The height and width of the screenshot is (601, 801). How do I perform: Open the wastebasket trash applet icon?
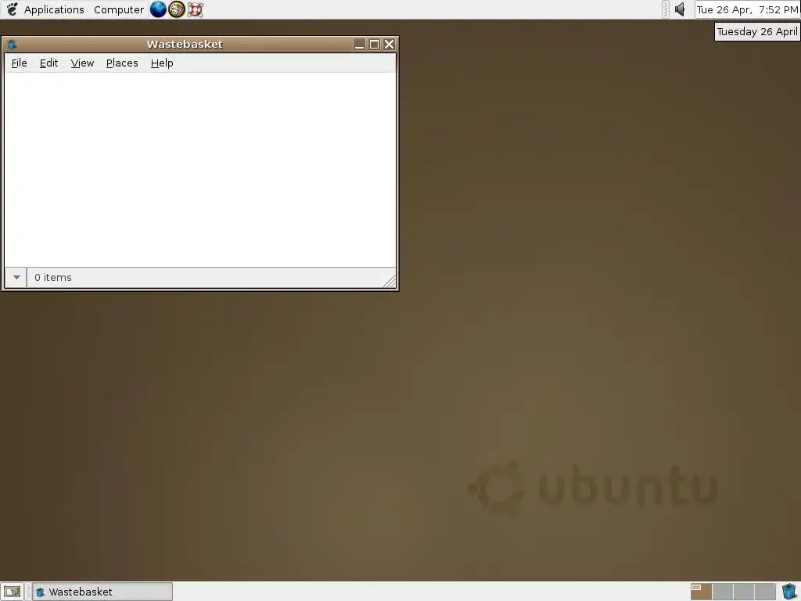pos(788,592)
